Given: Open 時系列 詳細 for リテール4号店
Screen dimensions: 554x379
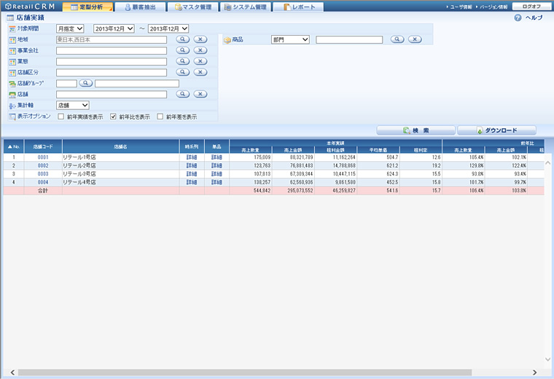Looking at the screenshot, I should (x=192, y=182).
